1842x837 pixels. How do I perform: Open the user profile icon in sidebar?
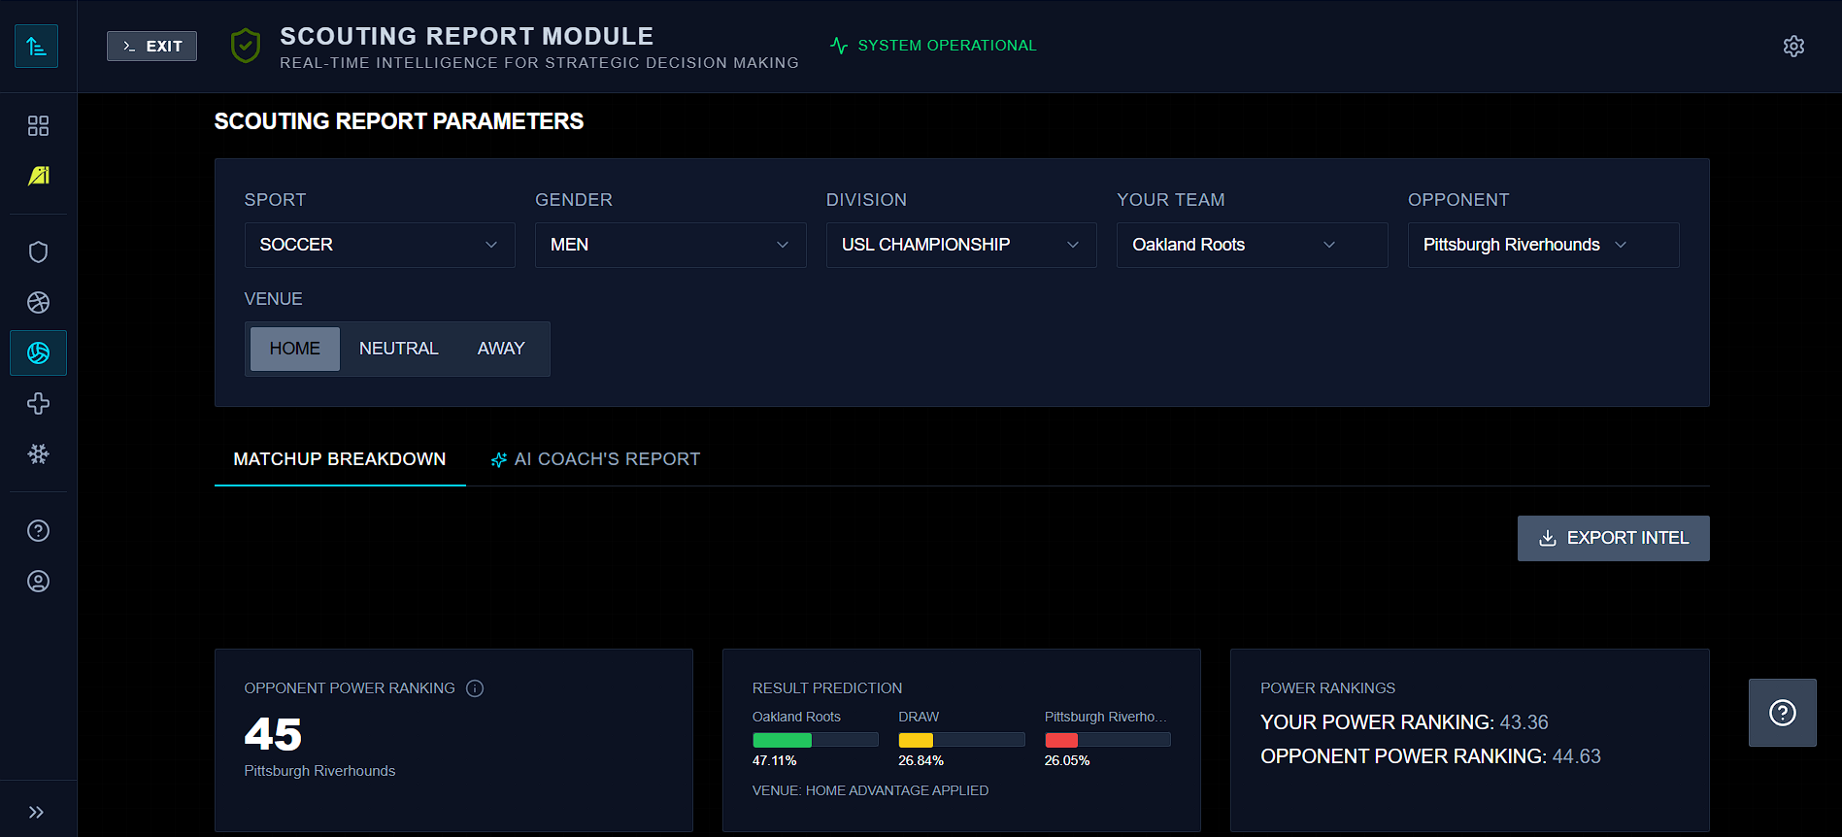coord(38,581)
